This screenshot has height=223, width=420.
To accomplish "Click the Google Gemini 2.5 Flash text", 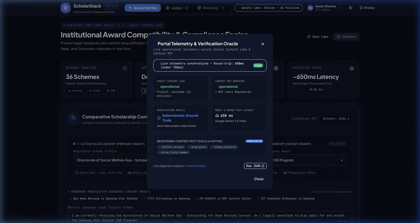I will click(x=231, y=121).
